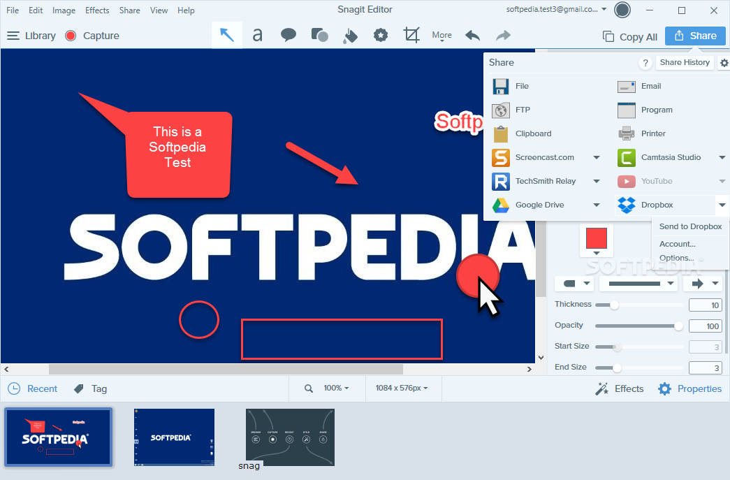Image resolution: width=730 pixels, height=480 pixels.
Task: Select the Stamp tool
Action: tap(381, 35)
